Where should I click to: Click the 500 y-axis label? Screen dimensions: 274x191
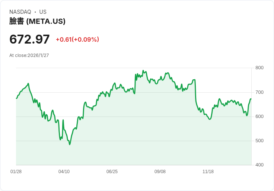tap(259, 141)
